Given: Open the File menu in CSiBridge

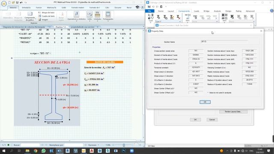Looking at the screenshot, I should tap(149, 11).
